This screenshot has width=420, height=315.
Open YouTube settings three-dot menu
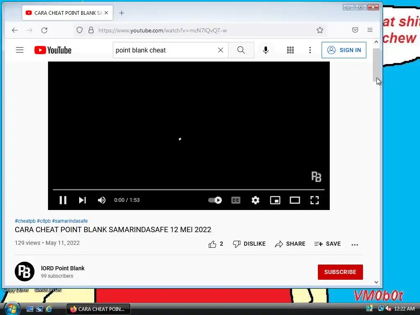click(x=310, y=50)
